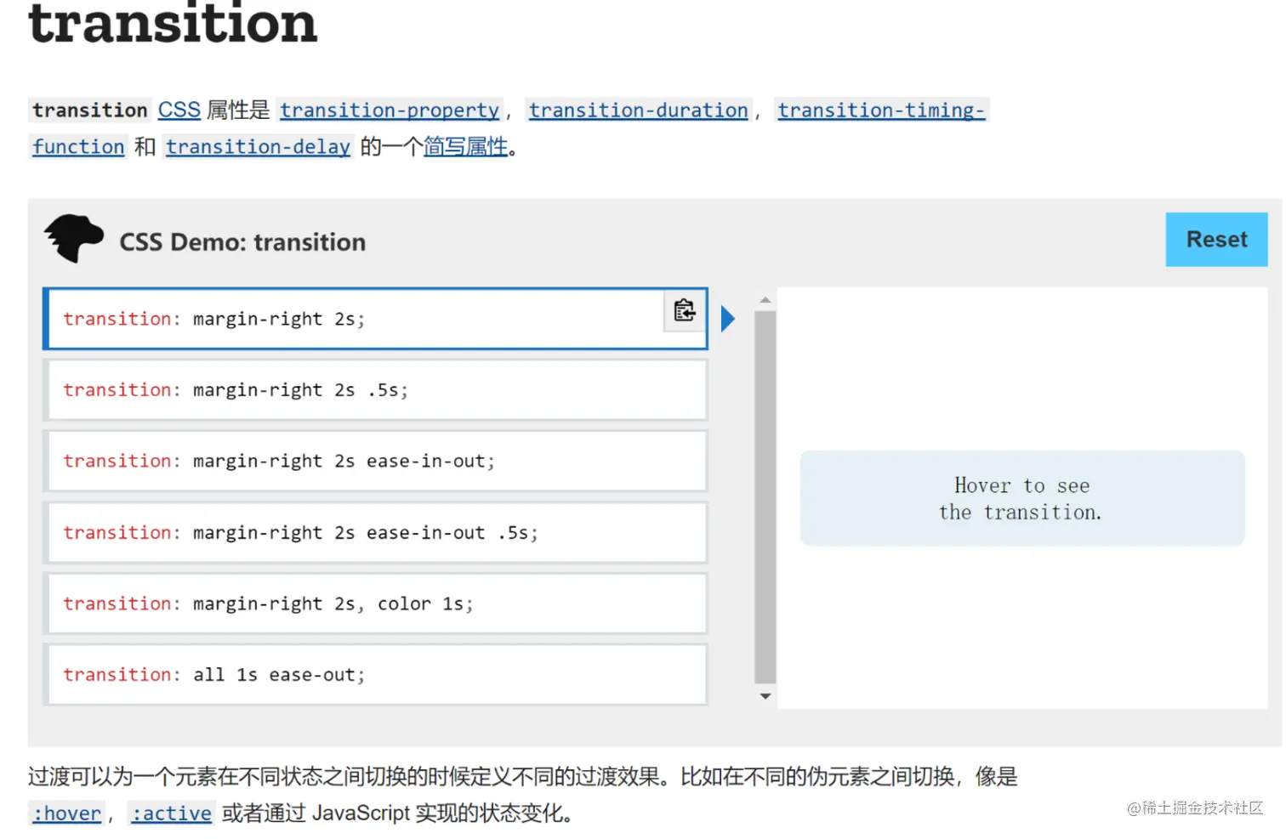Open the :hover link
Screen dimensions: 1286x839
point(66,813)
